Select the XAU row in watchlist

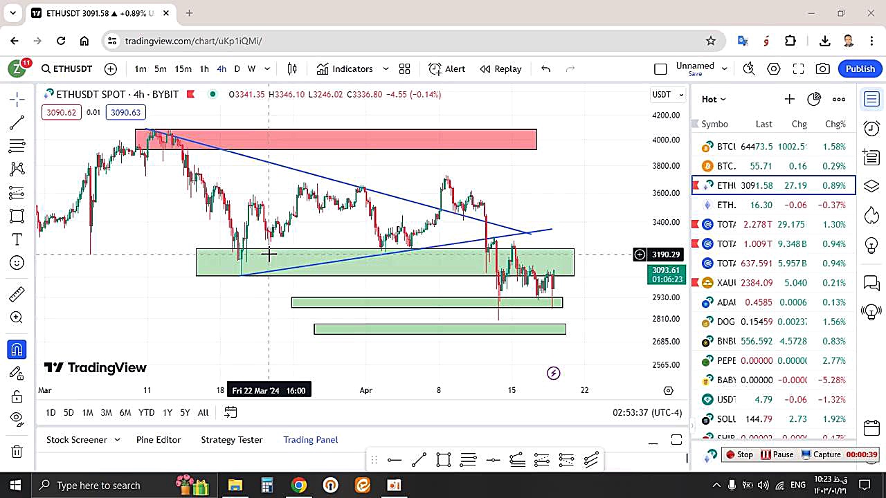(x=773, y=282)
